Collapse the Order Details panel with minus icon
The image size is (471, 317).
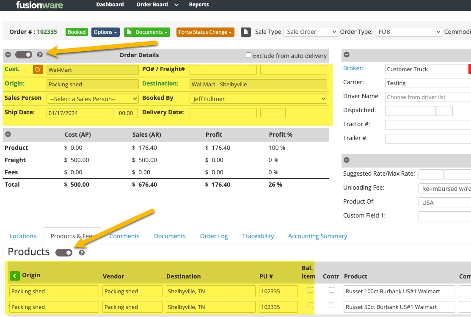click(x=8, y=54)
